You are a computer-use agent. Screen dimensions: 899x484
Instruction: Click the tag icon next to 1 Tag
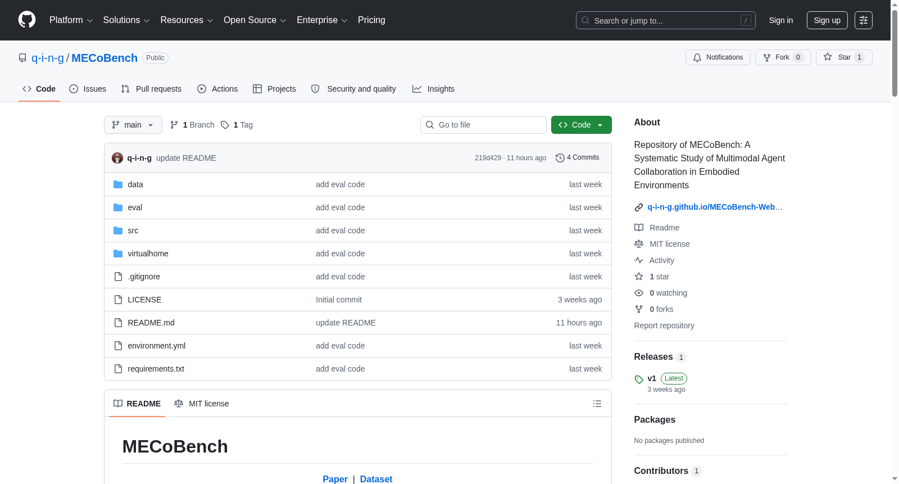pos(225,125)
